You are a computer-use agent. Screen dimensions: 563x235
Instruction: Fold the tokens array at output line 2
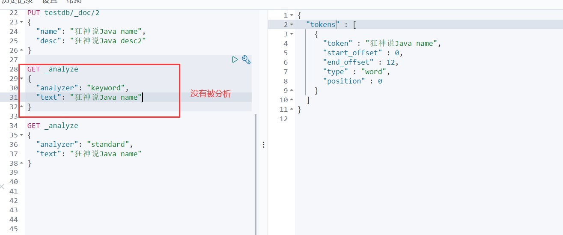[292, 24]
